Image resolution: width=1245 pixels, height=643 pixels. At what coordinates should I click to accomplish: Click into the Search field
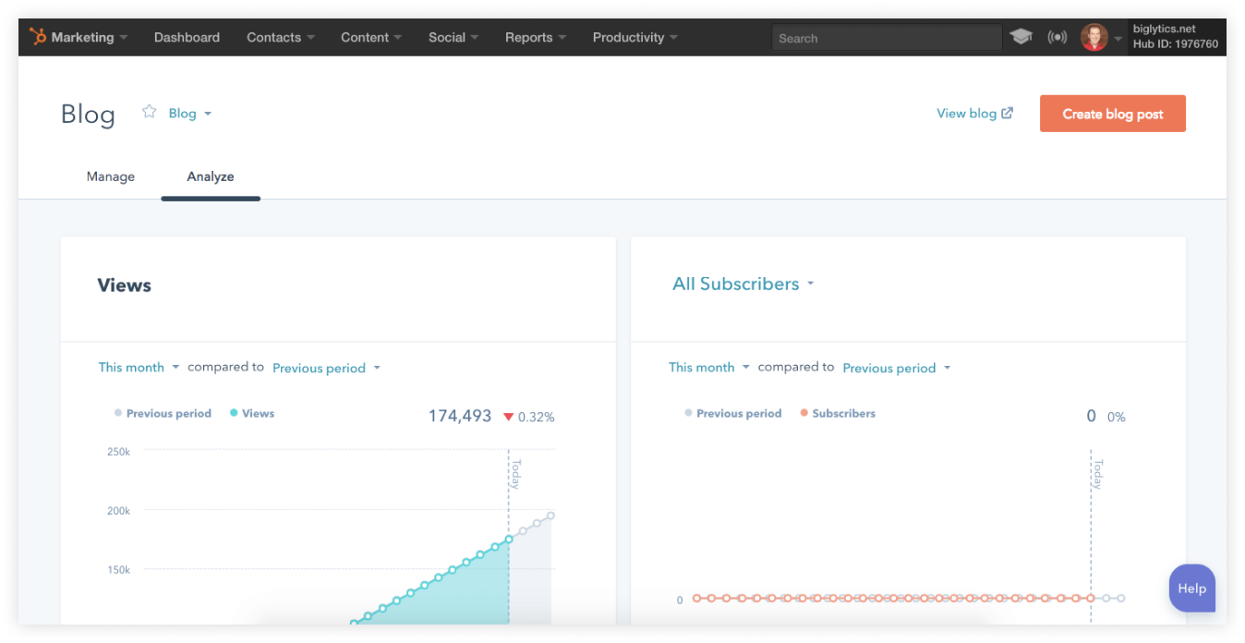(x=885, y=38)
